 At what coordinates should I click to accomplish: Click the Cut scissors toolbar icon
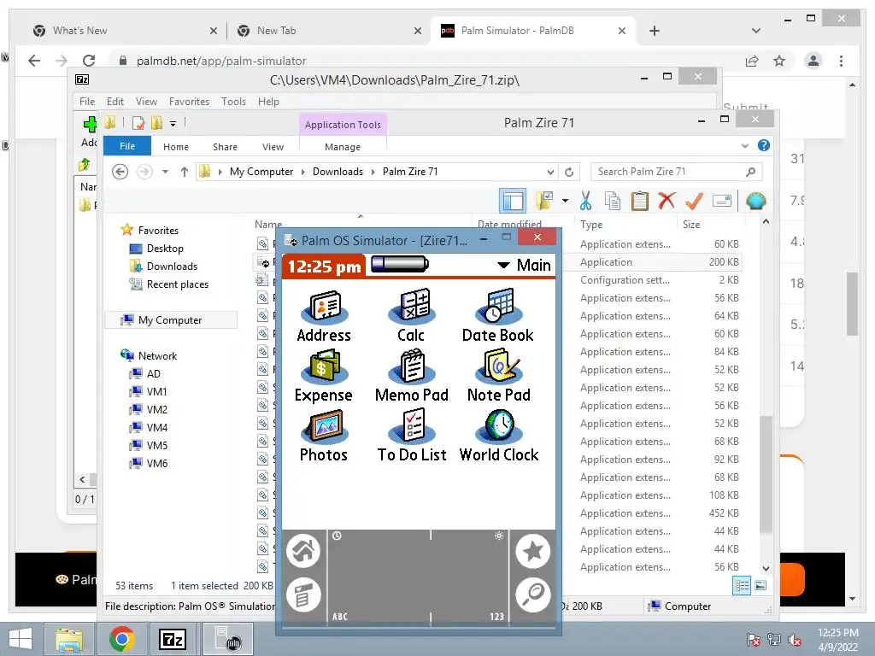tap(585, 201)
